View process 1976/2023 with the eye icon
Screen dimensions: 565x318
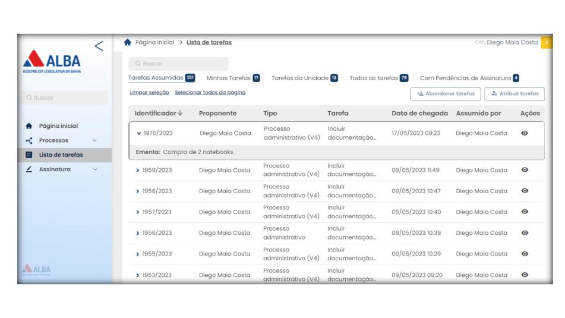coord(525,133)
